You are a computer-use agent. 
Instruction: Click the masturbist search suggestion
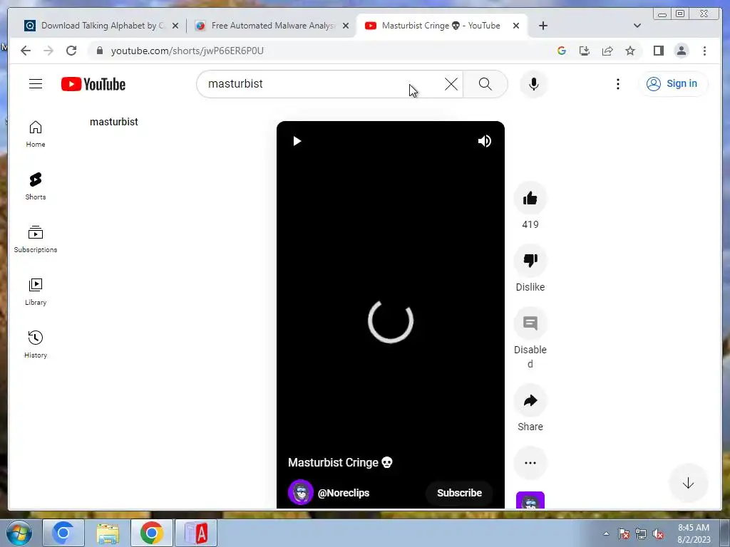[114, 122]
